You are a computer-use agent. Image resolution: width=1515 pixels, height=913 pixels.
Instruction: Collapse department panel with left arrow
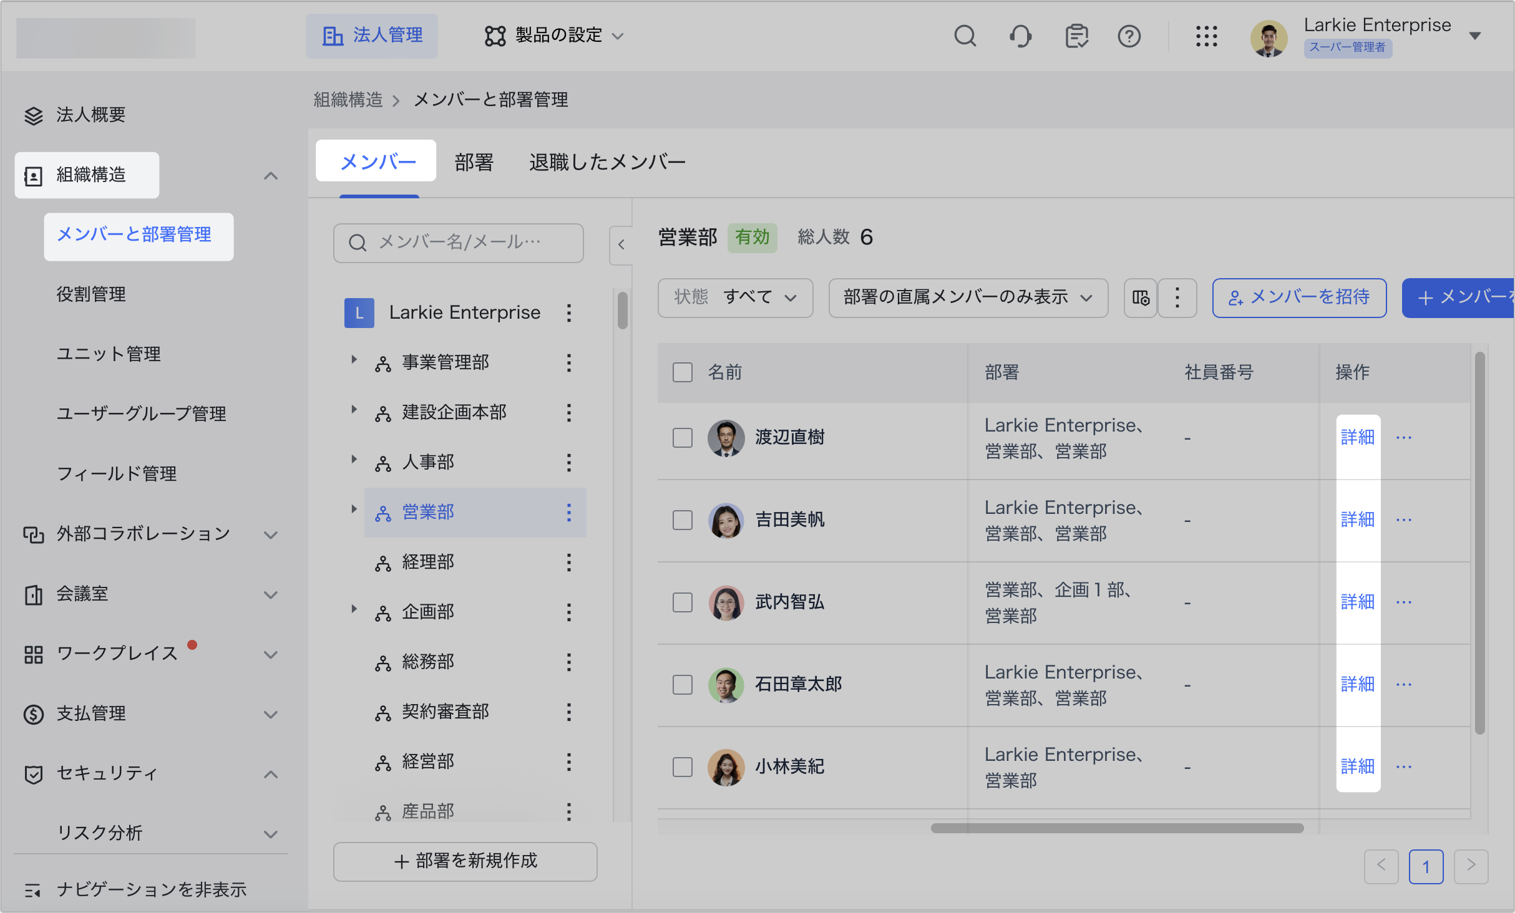pos(621,244)
